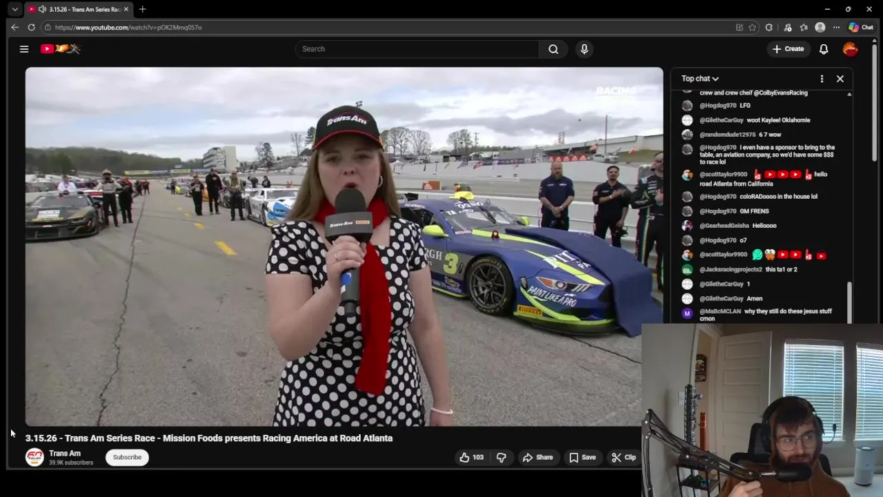The width and height of the screenshot is (883, 497).
Task: Open live chat more options menu
Action: pyautogui.click(x=822, y=79)
